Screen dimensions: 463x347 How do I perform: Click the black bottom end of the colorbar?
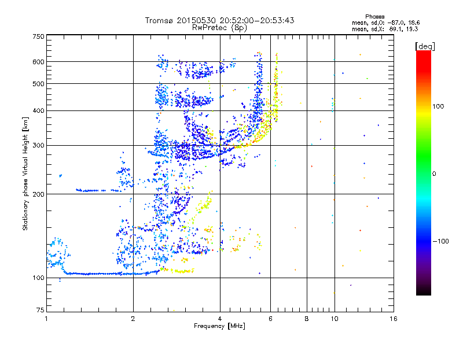[x=424, y=291]
